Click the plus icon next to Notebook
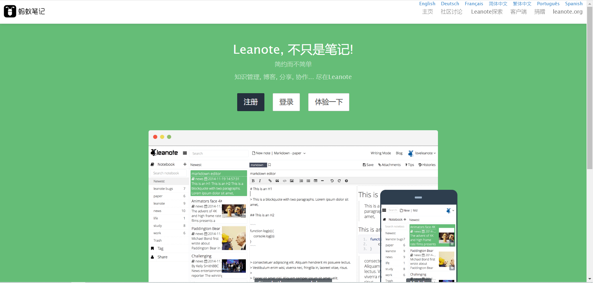Viewport: 593px width, 283px height. (x=185, y=164)
